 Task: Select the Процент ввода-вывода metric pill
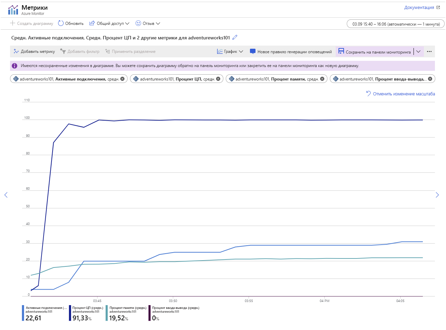coord(382,79)
